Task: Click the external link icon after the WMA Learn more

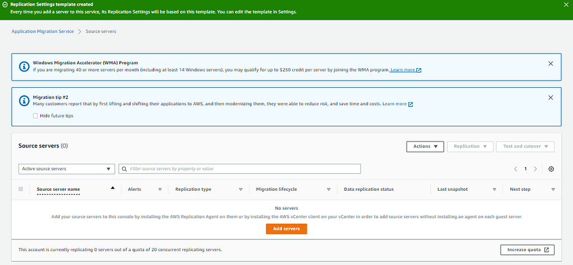Action: point(419,70)
